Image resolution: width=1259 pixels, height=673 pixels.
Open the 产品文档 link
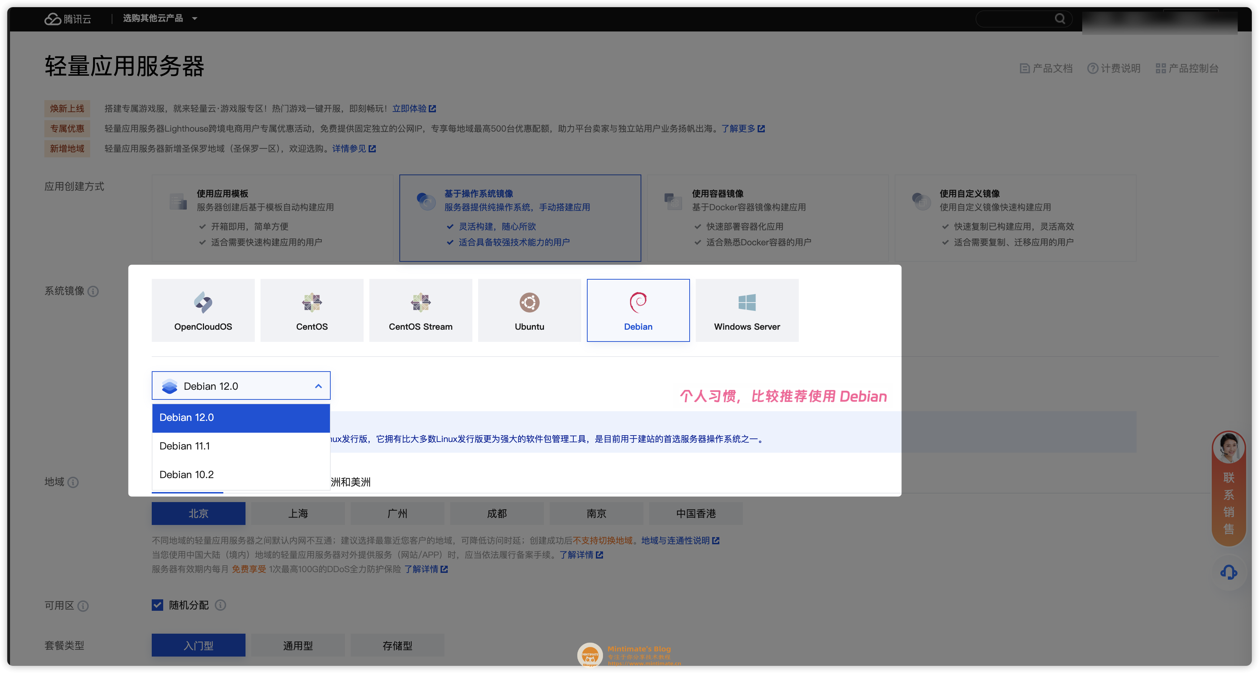(x=1046, y=68)
